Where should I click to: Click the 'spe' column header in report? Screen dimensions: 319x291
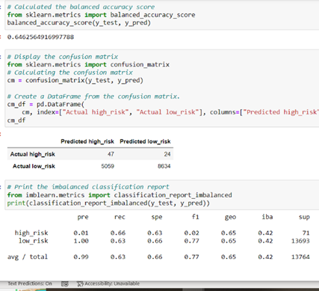[x=157, y=217]
